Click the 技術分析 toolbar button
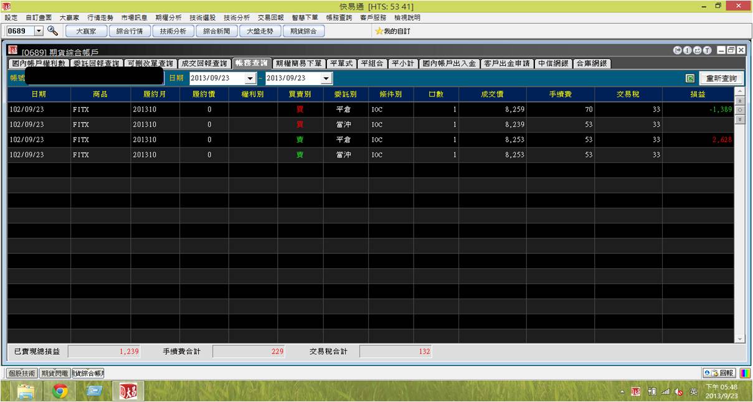Screen dimensions: 753x402 pos(173,31)
